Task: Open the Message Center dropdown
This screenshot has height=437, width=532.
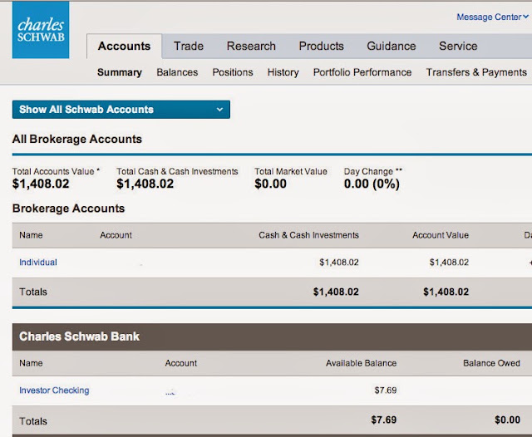Action: coord(492,17)
